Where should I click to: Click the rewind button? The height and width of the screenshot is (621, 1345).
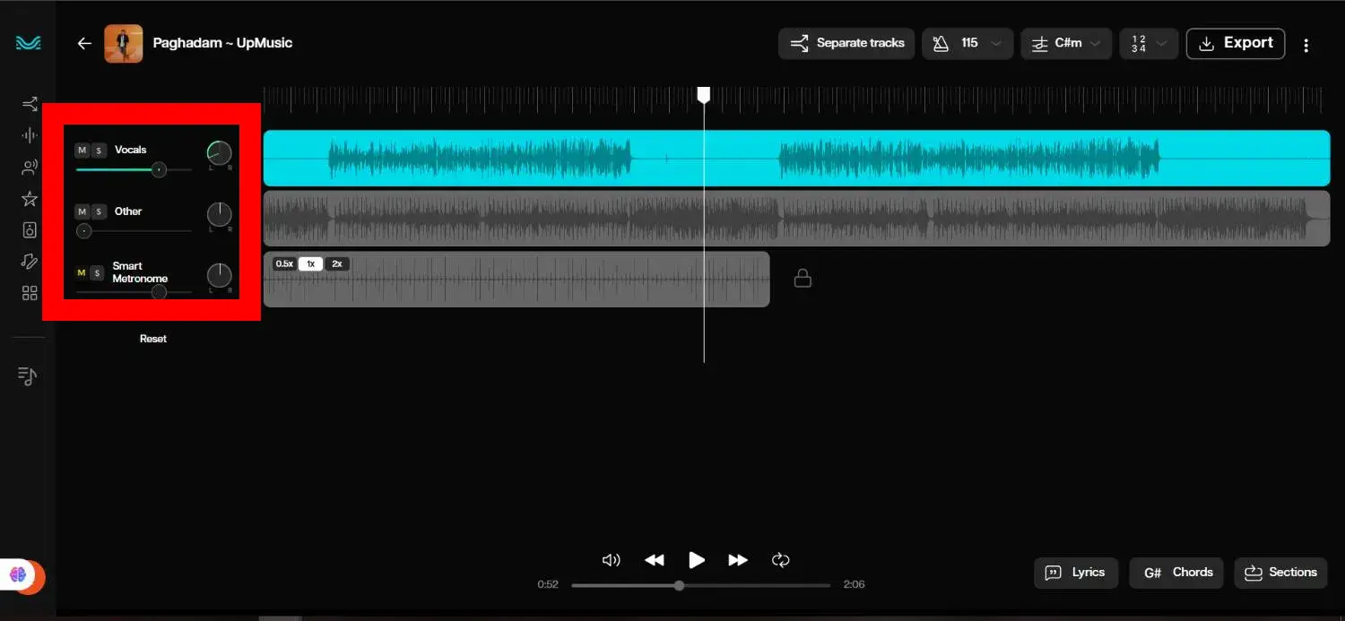(x=655, y=560)
